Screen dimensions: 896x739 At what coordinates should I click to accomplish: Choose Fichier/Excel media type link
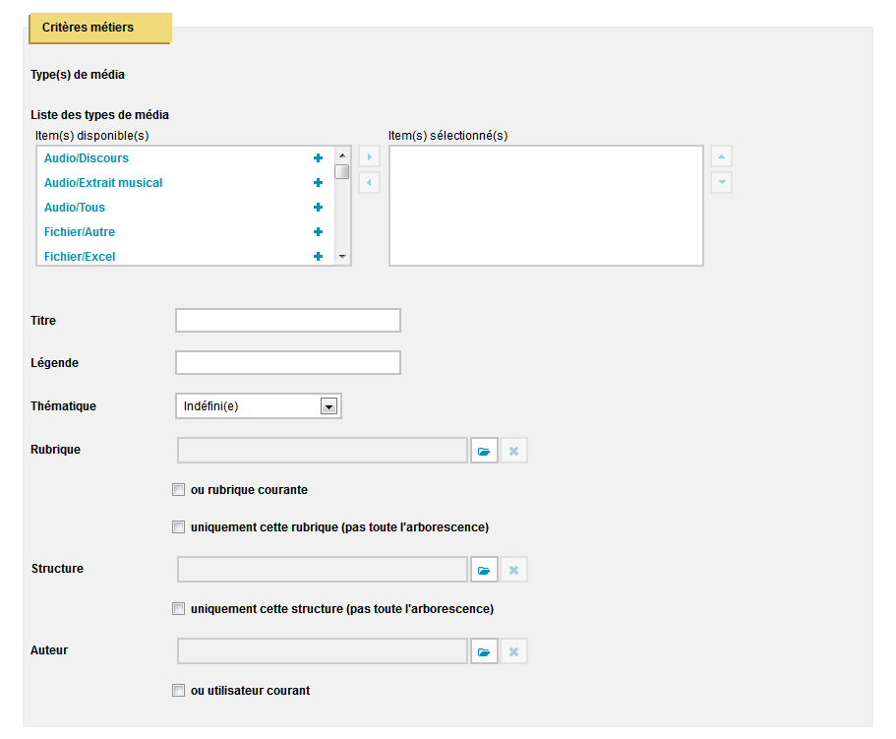coord(80,257)
